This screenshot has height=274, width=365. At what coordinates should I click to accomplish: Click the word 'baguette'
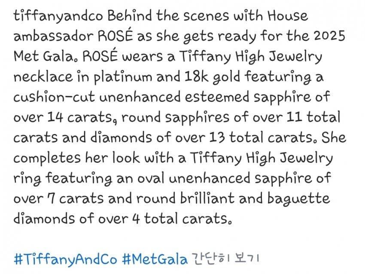298,199
